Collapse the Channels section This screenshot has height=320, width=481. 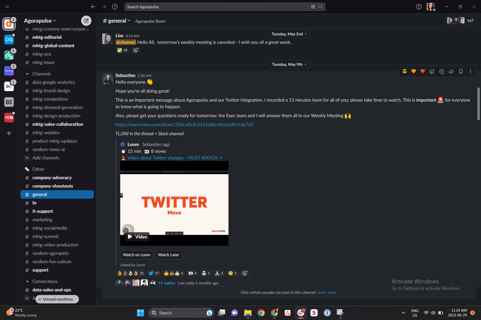(x=27, y=74)
